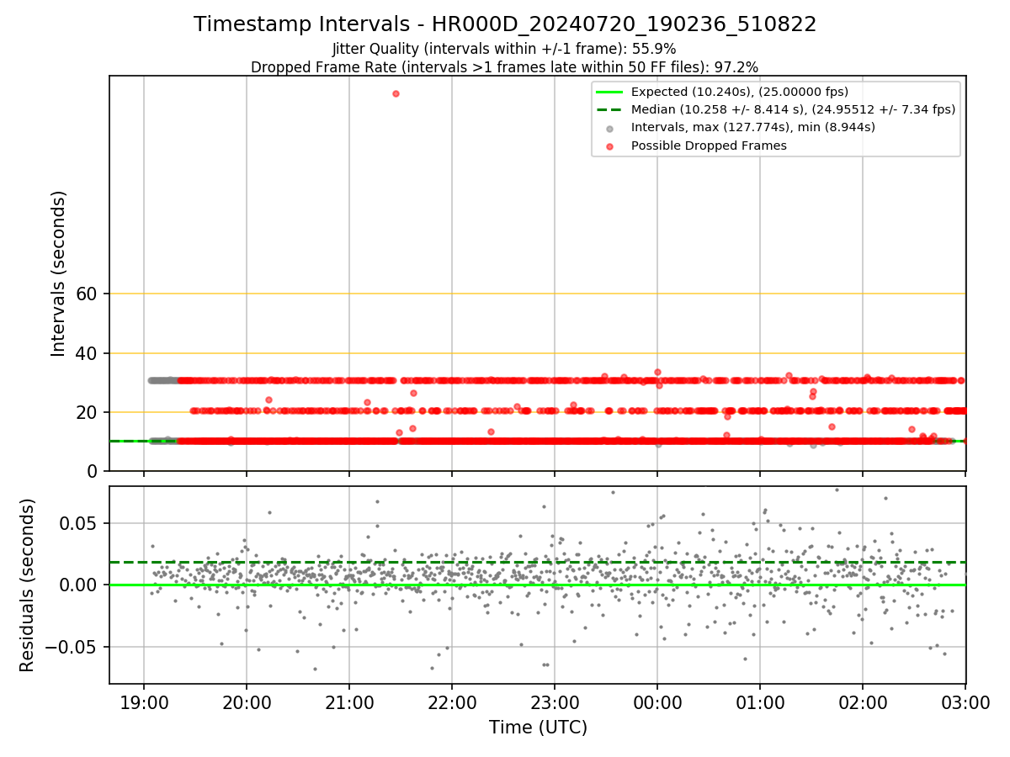The width and height of the screenshot is (1010, 757).
Task: Click the dashed dark-green line sample in the legend
Action: coord(610,109)
